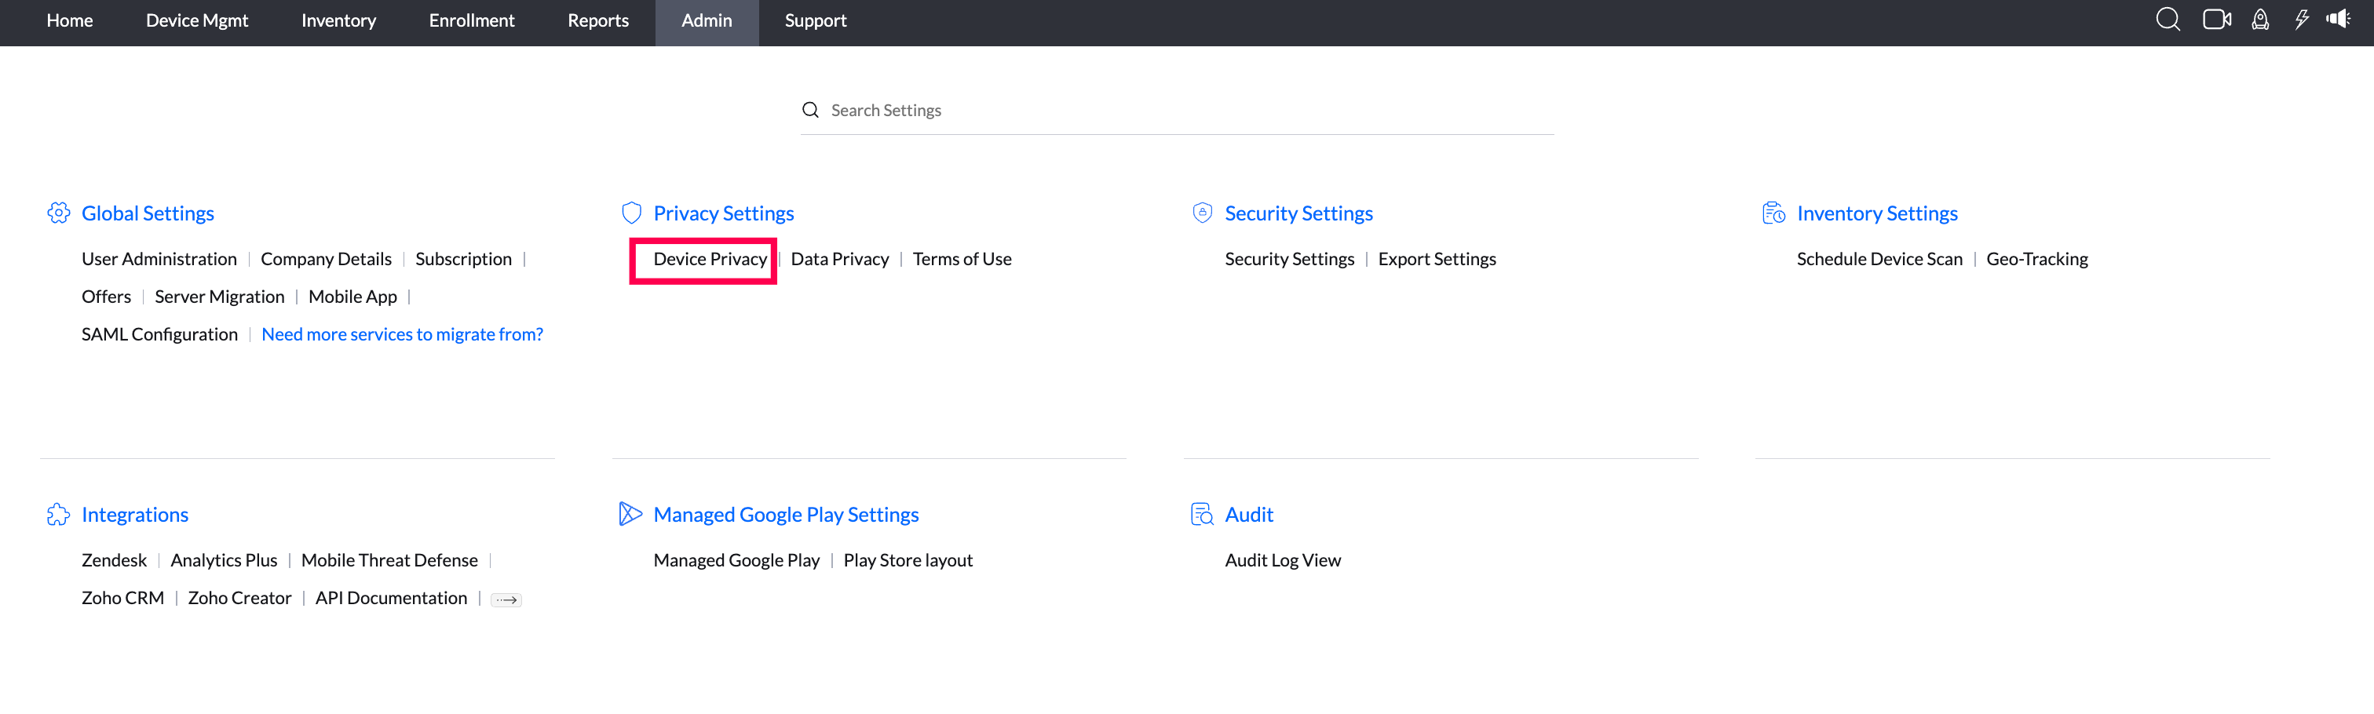2374x714 pixels.
Task: Open Mobile App settings
Action: click(352, 297)
